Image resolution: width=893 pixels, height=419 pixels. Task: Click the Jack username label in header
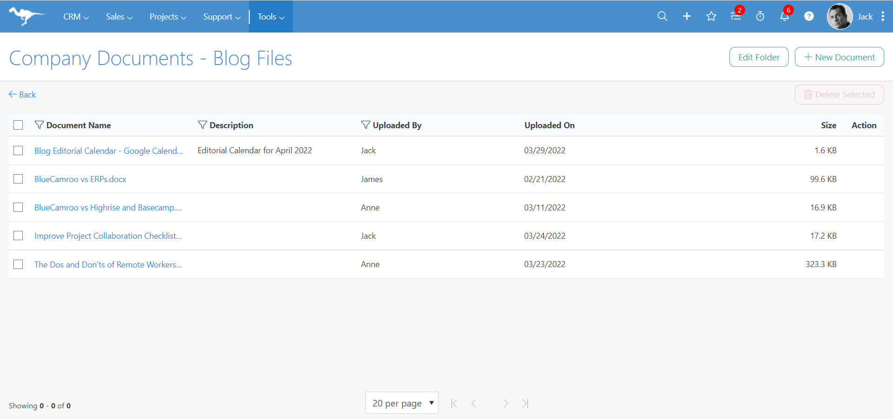tap(865, 17)
